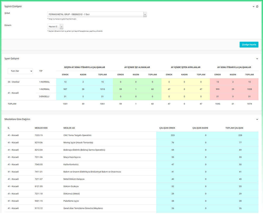
Task: Click the grand total 1074 cell
Action: (x=249, y=104)
